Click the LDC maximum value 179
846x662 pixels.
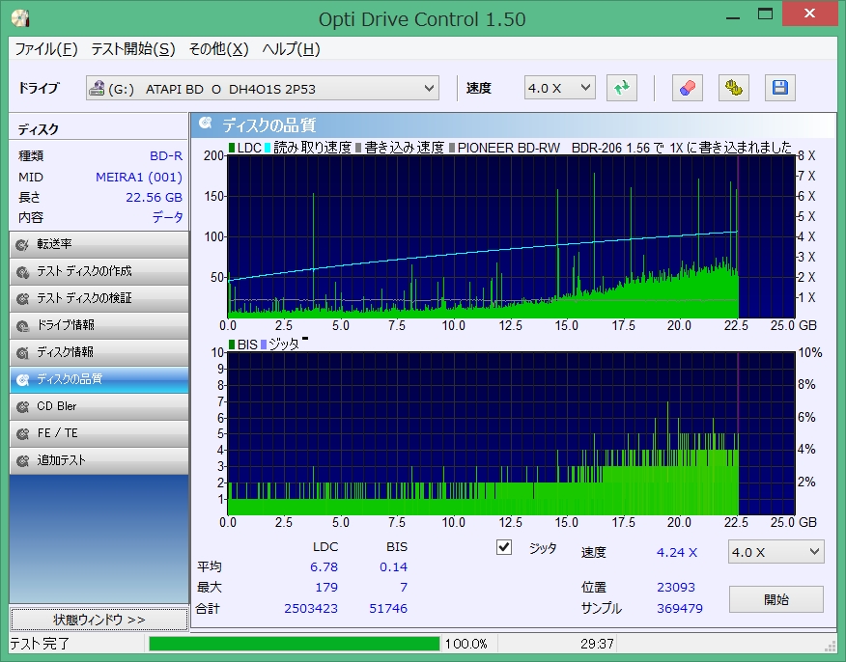click(326, 587)
